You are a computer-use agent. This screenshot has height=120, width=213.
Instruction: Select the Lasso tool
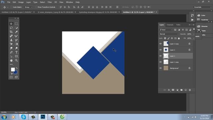click(11, 28)
